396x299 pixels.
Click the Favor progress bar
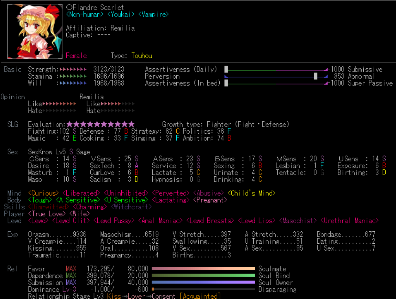[203, 269]
